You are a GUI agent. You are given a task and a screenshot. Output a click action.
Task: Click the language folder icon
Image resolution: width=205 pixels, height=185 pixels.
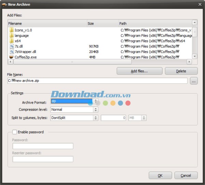pos(11,36)
